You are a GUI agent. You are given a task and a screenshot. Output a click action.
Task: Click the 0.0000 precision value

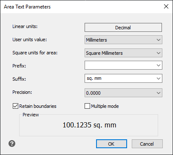(93, 93)
